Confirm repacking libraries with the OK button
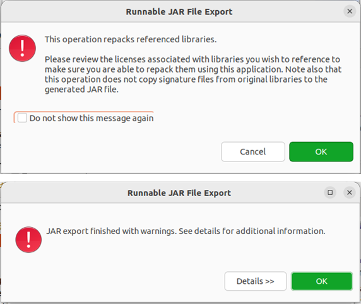The height and width of the screenshot is (304, 361). click(321, 151)
